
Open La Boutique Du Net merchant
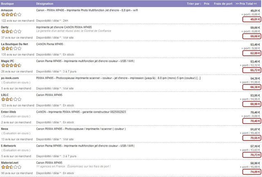pyautogui.click(x=15, y=44)
